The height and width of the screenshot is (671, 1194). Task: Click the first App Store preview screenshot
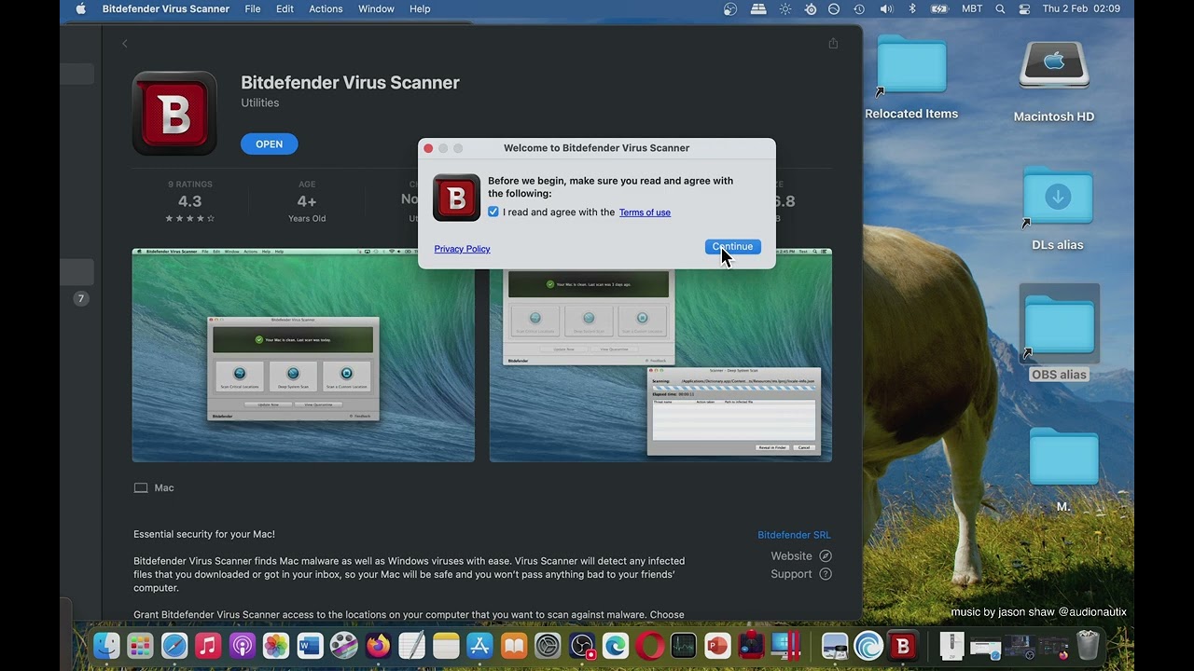pyautogui.click(x=303, y=355)
